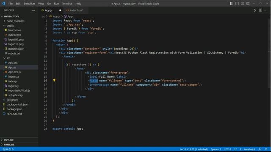
Task: Change indentation via Spaces: 2
Action: pyautogui.click(x=216, y=149)
